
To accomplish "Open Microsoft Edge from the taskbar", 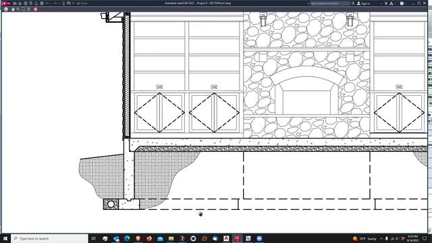I will [127, 238].
